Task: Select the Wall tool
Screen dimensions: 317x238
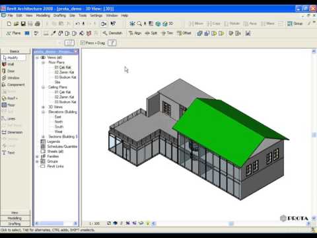Action: 9,64
